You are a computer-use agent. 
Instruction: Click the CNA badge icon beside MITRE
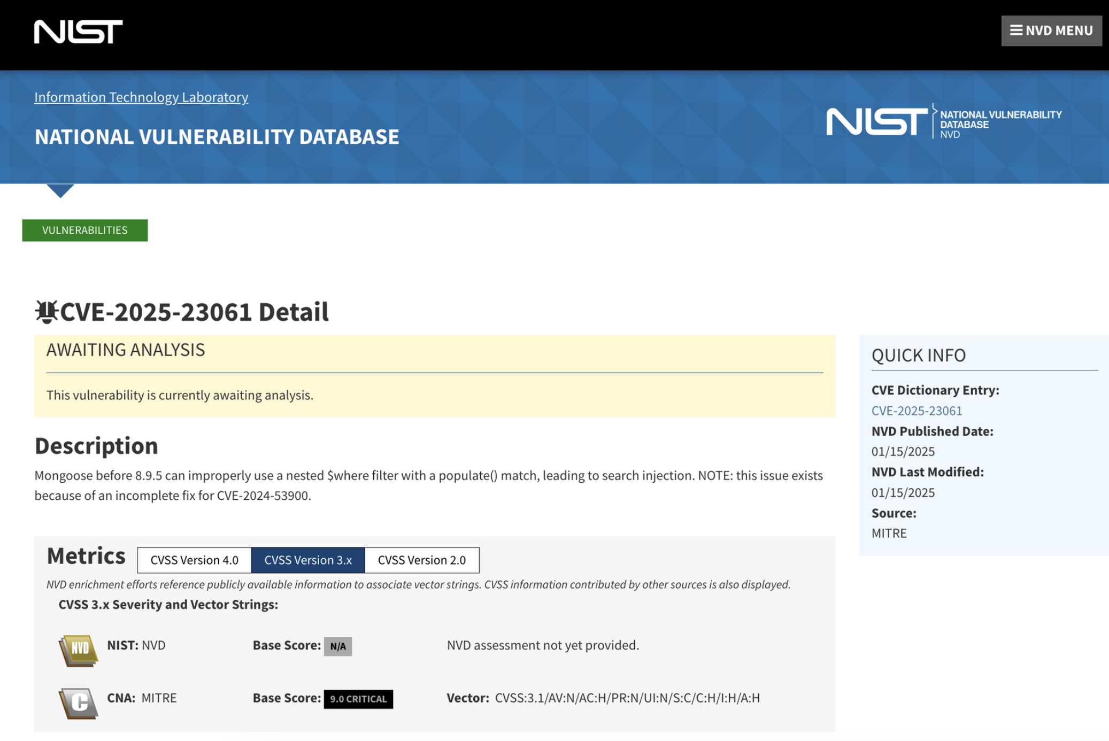pyautogui.click(x=79, y=703)
